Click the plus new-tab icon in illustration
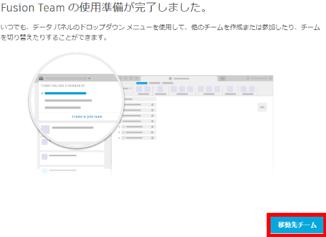The height and width of the screenshot is (237, 326). coord(222,78)
